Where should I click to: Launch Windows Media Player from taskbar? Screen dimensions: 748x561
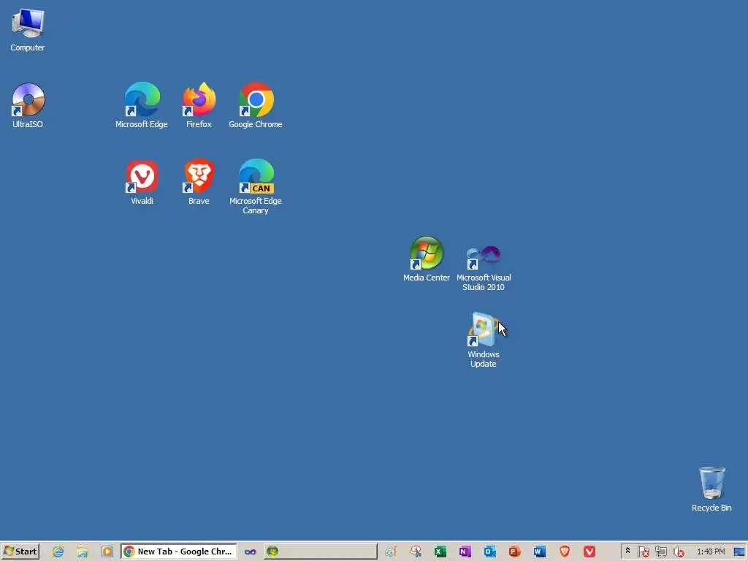click(107, 552)
